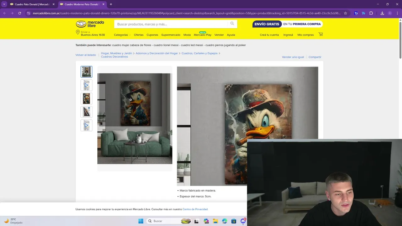Open the browser downloads panel
402x226 pixels.
[382, 13]
